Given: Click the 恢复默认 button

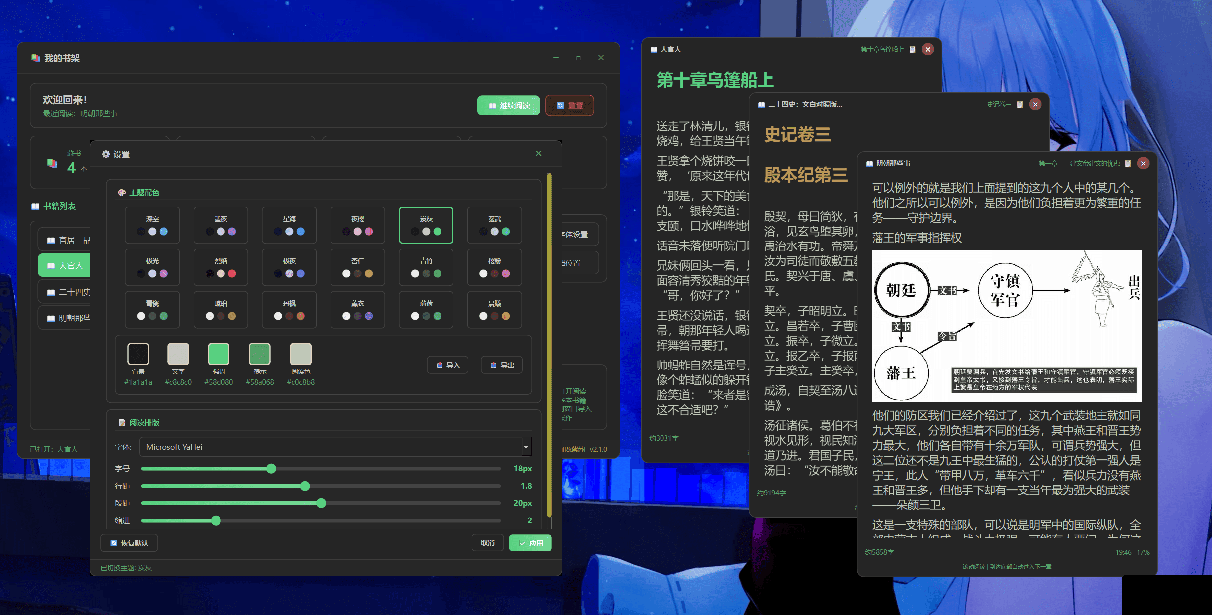Looking at the screenshot, I should [129, 543].
